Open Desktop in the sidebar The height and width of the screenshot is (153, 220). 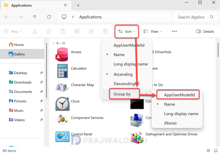(x=18, y=73)
